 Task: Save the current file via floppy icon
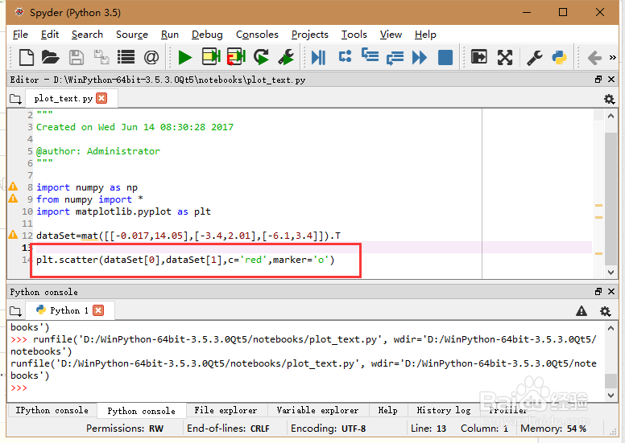tap(77, 57)
